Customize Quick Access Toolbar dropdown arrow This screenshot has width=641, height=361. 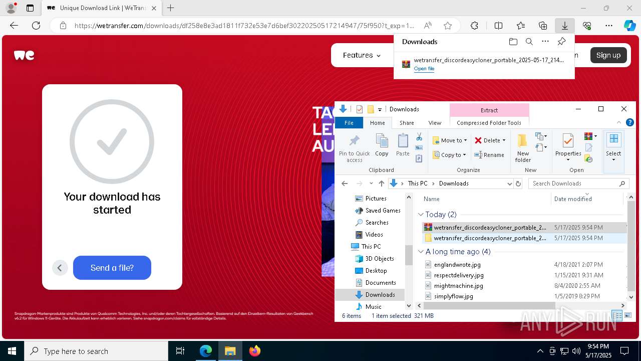(x=380, y=109)
